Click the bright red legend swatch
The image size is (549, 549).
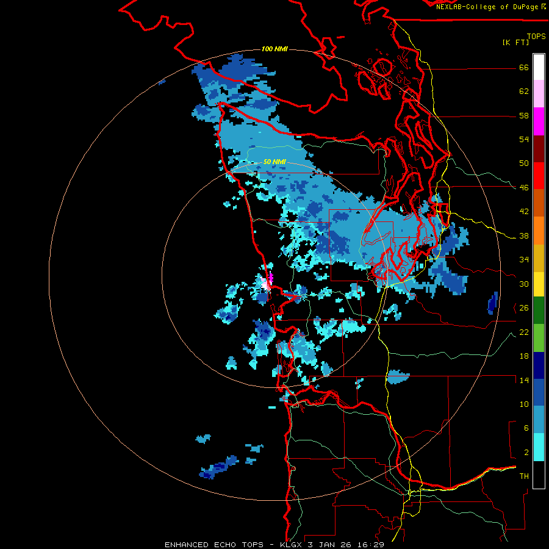coord(539,176)
